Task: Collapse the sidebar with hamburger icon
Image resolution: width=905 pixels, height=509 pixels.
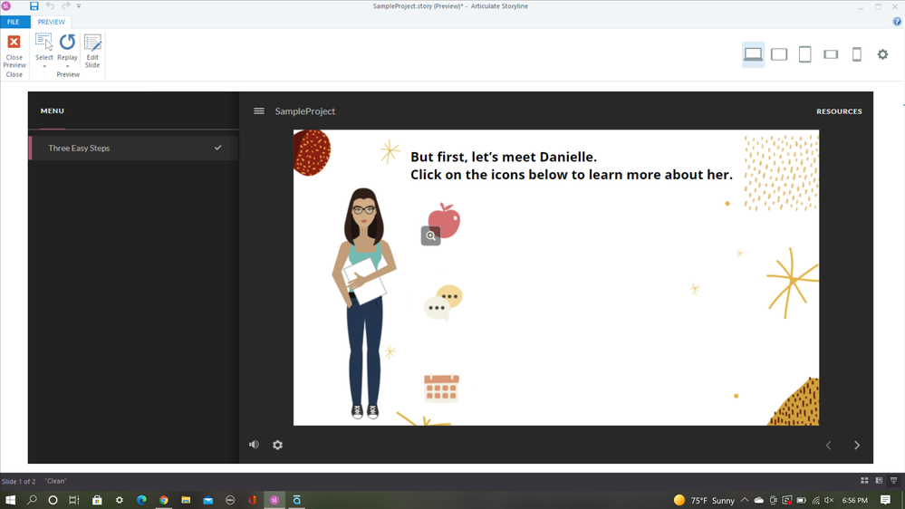Action: (259, 111)
